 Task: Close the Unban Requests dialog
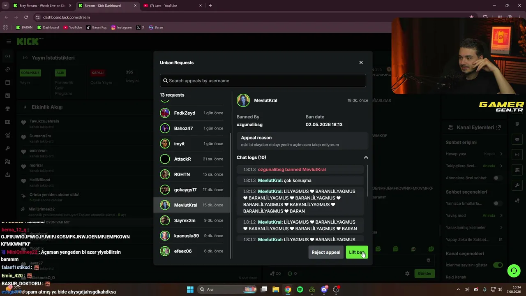361,62
